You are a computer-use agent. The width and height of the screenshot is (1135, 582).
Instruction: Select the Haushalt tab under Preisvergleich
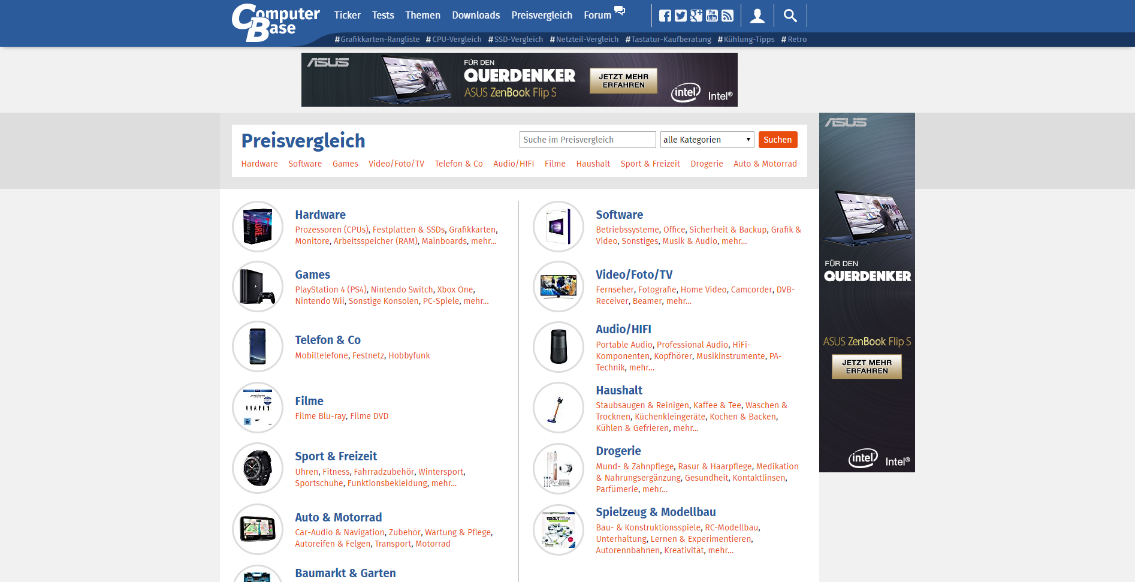(x=593, y=164)
